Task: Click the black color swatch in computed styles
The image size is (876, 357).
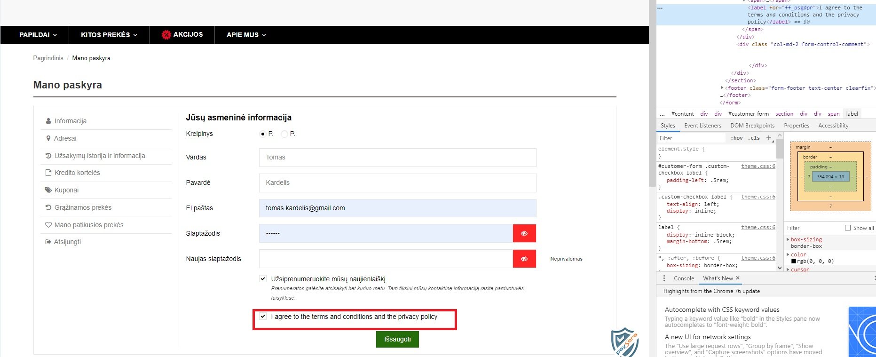Action: pos(794,261)
